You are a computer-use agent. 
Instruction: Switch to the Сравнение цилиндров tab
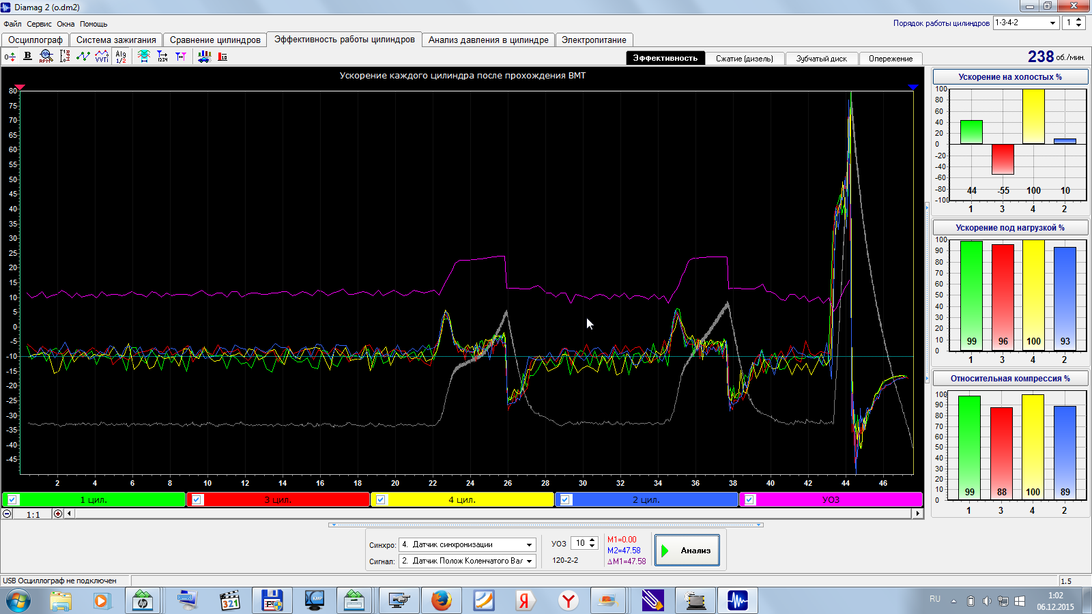215,40
